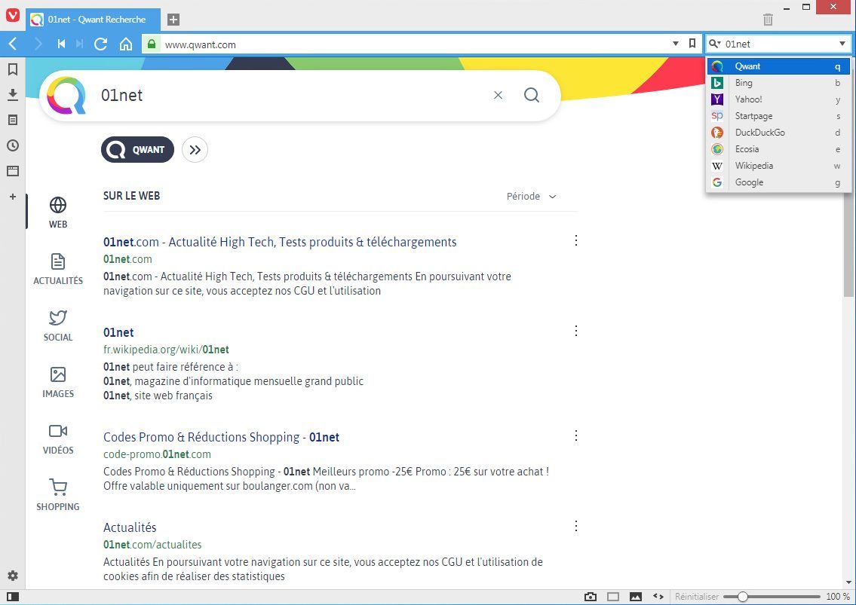Image resolution: width=856 pixels, height=605 pixels.
Task: Open the Bookmarks panel in sidebar
Action: (x=13, y=69)
